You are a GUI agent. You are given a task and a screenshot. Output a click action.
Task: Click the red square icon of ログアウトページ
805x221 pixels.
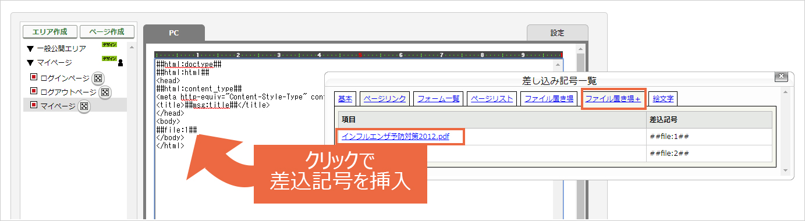(x=34, y=91)
